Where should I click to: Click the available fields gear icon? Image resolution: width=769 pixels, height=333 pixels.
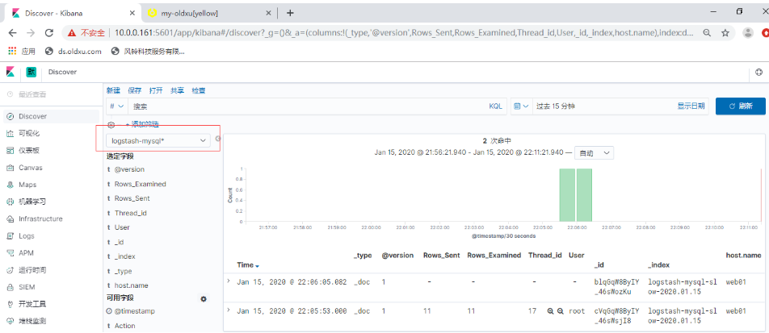click(204, 299)
